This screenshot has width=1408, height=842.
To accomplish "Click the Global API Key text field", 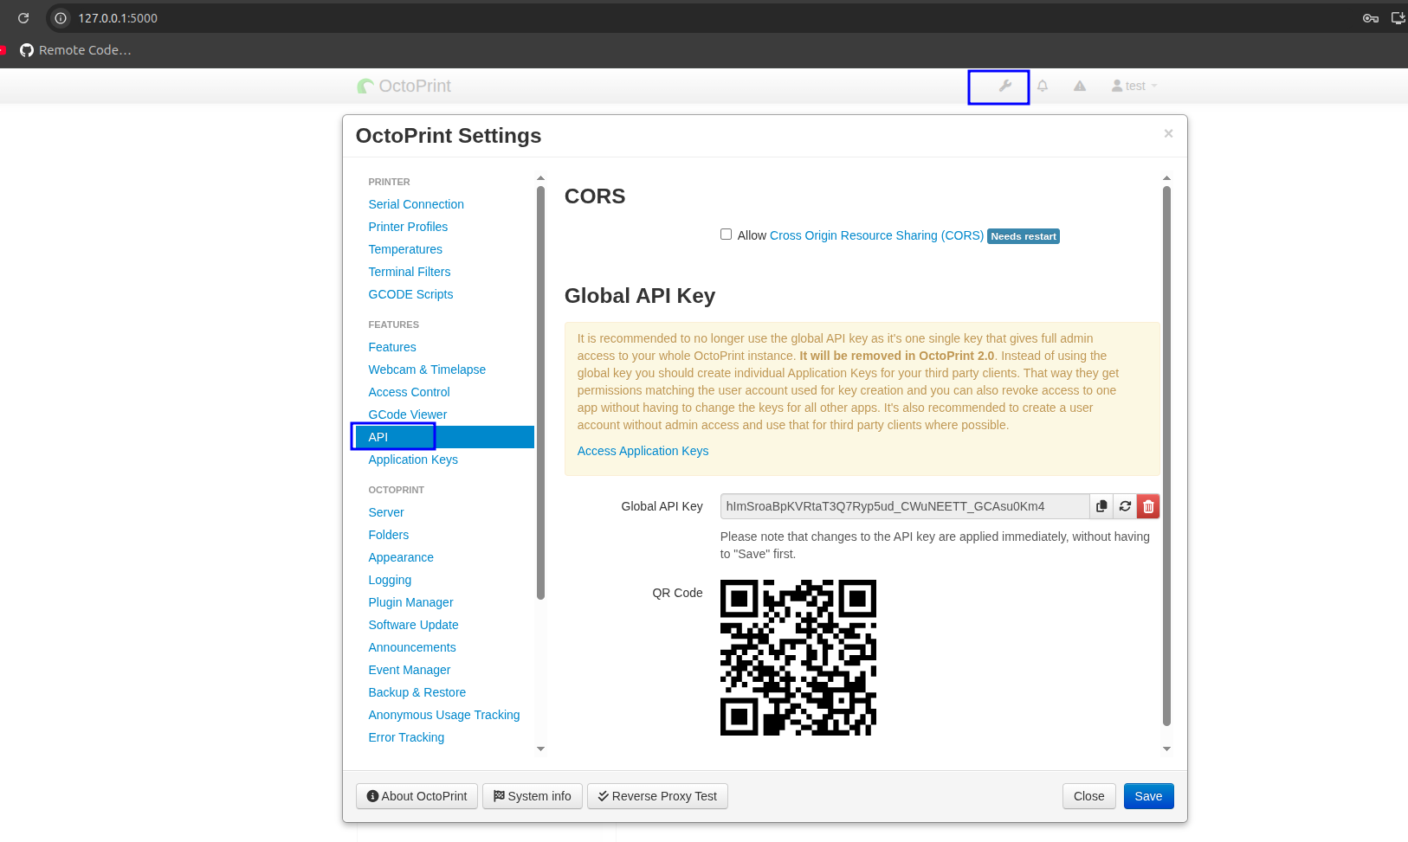I will point(905,506).
